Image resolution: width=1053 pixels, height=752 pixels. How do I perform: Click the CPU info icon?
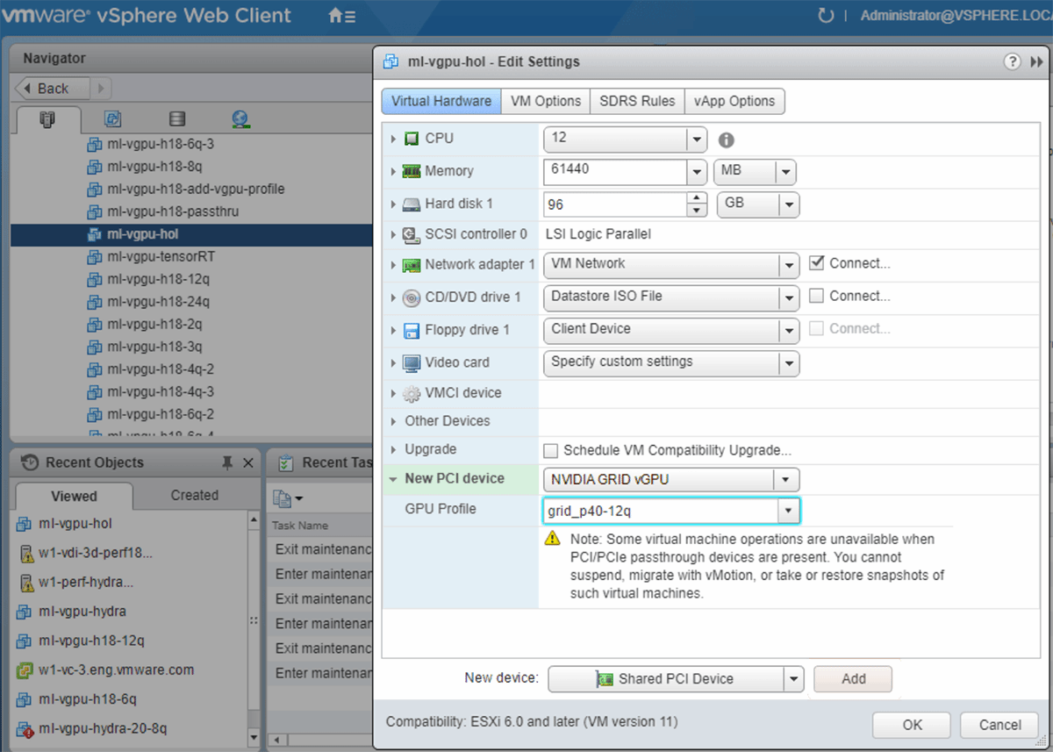pos(727,140)
